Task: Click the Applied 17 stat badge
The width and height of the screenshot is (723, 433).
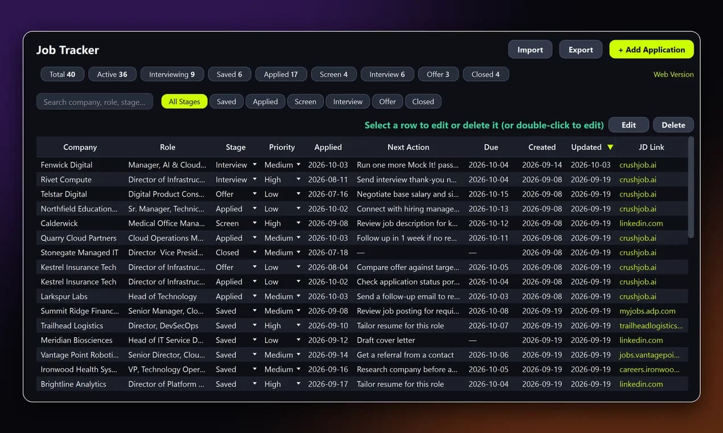Action: click(x=281, y=74)
